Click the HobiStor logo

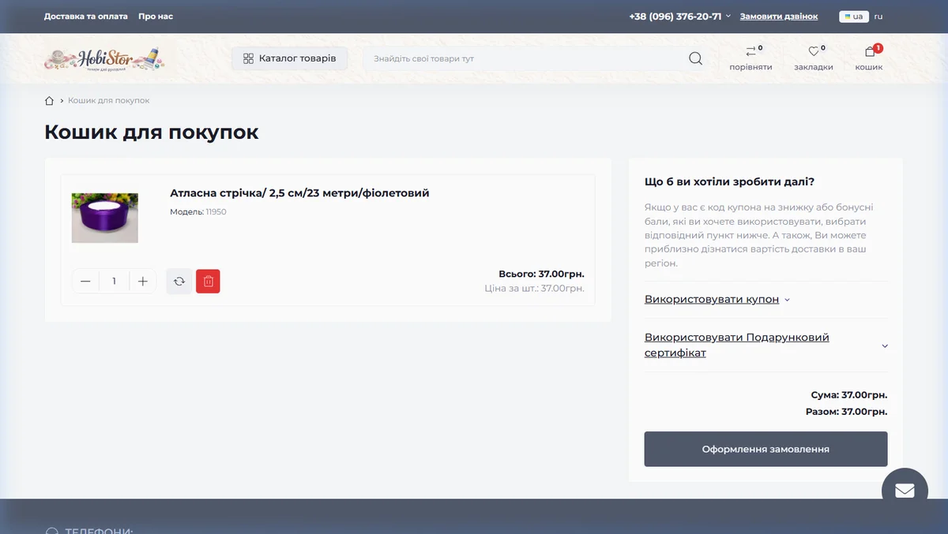[104, 59]
